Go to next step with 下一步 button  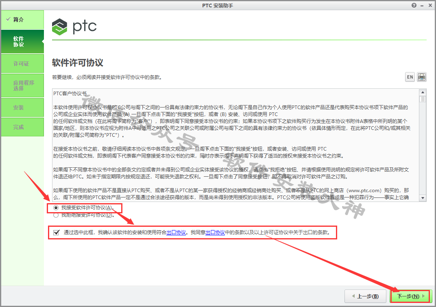pyautogui.click(x=411, y=296)
